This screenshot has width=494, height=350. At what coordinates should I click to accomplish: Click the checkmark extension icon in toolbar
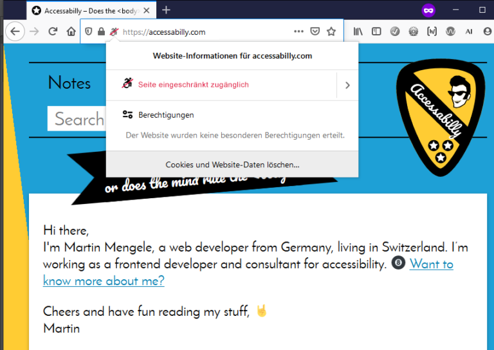[x=395, y=31]
